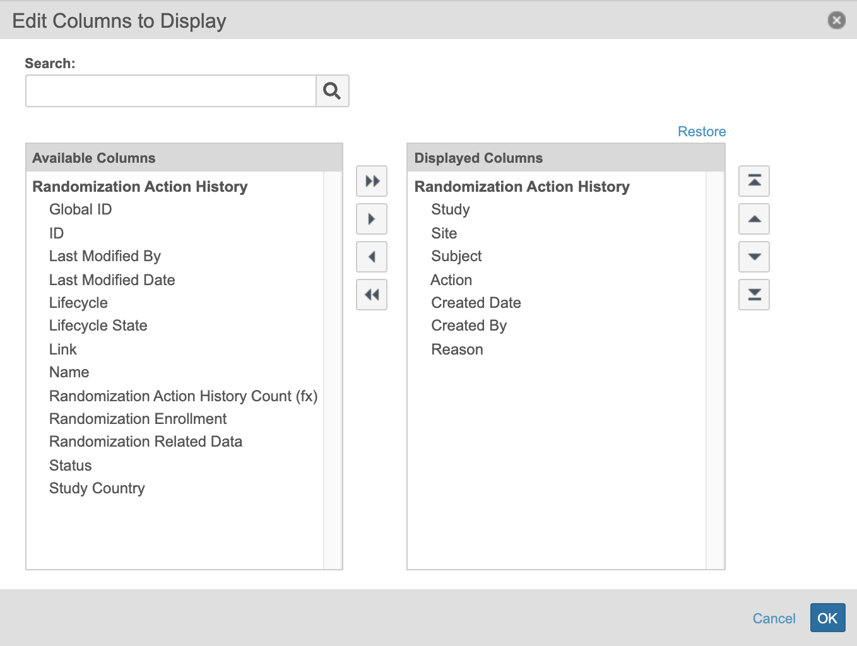Screen dimensions: 857x646
Task: Select Global ID in Available Columns
Action: (x=80, y=209)
